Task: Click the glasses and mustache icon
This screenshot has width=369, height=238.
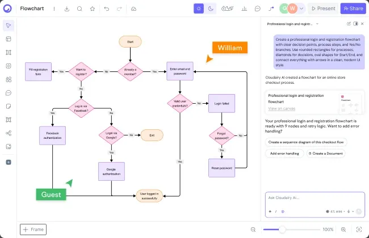Action: pos(227,8)
